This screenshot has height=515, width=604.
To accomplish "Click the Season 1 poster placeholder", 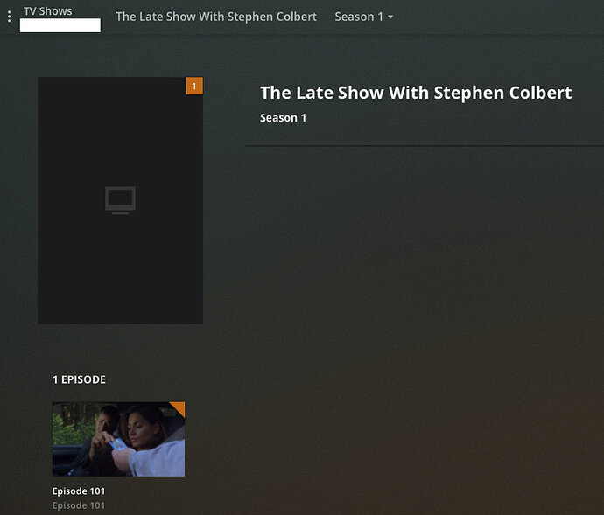I will (120, 200).
